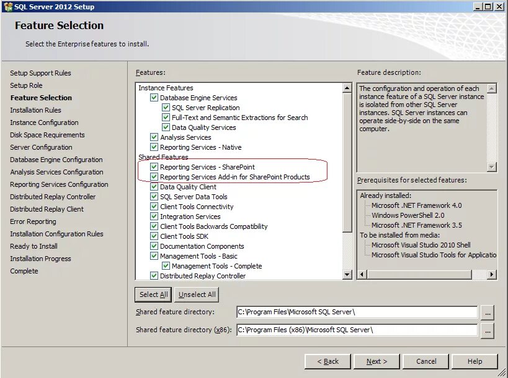Maximize the SQL Server 2012 Setup window
This screenshot has height=378, width=508.
click(488, 6)
